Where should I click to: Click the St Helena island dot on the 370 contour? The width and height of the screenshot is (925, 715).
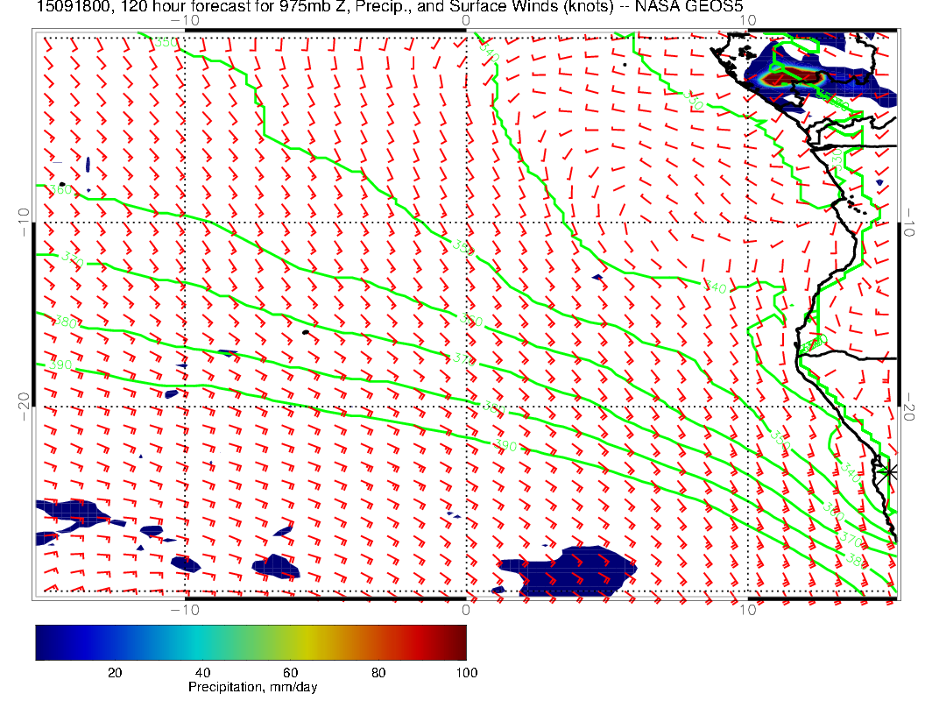click(306, 333)
